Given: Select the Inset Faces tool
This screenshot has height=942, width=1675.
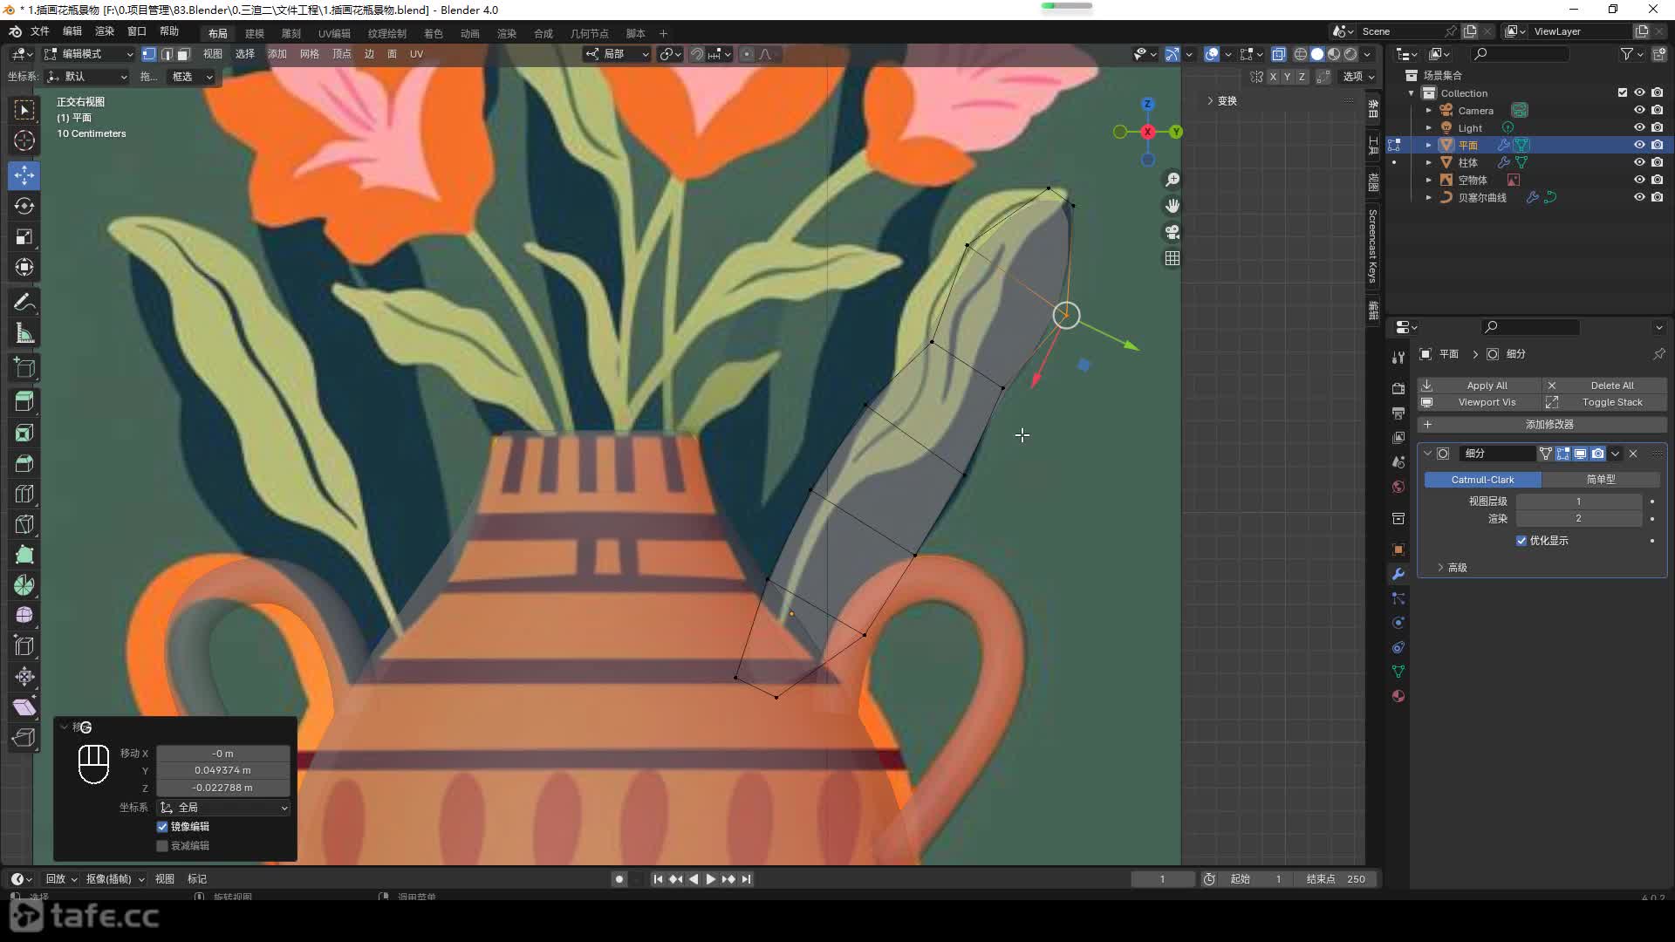Looking at the screenshot, I should (x=24, y=433).
